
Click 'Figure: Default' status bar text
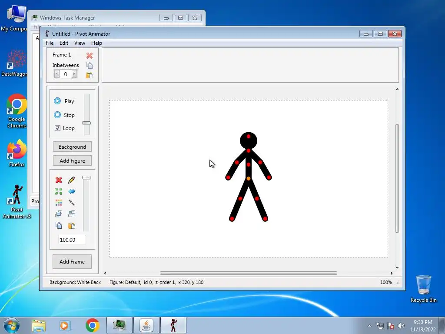coord(125,282)
